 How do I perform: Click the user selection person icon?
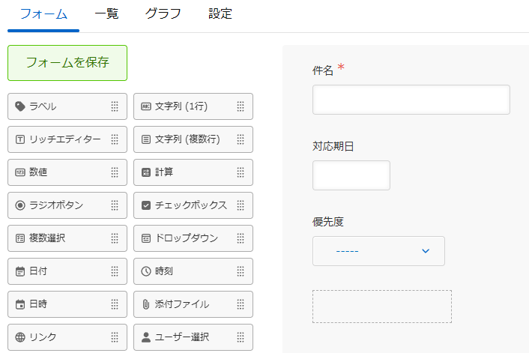click(x=146, y=337)
